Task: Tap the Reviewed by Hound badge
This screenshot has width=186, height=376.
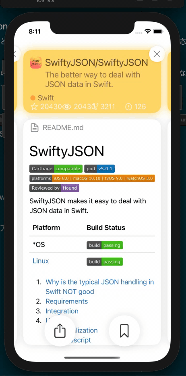Action: click(x=54, y=188)
